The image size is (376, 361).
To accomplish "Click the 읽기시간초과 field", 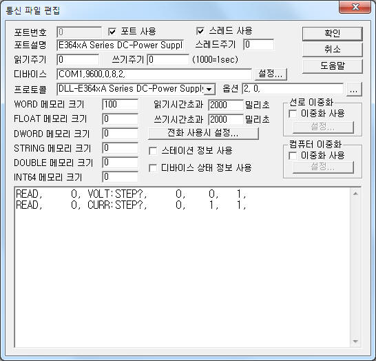I will [x=226, y=105].
